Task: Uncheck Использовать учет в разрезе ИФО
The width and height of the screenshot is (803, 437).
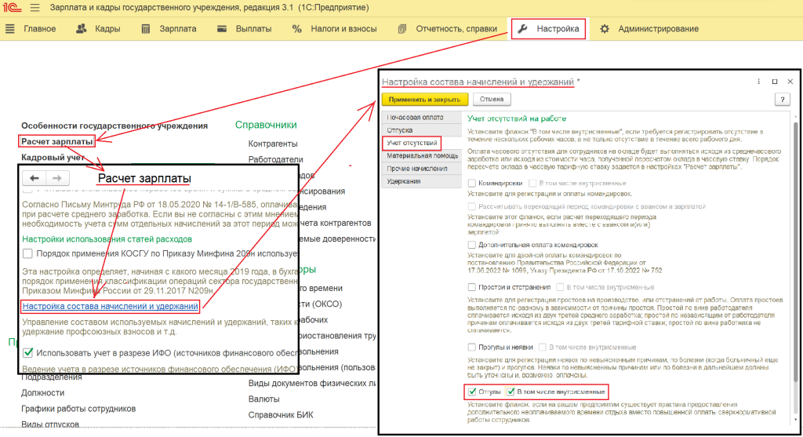Action: (27, 353)
